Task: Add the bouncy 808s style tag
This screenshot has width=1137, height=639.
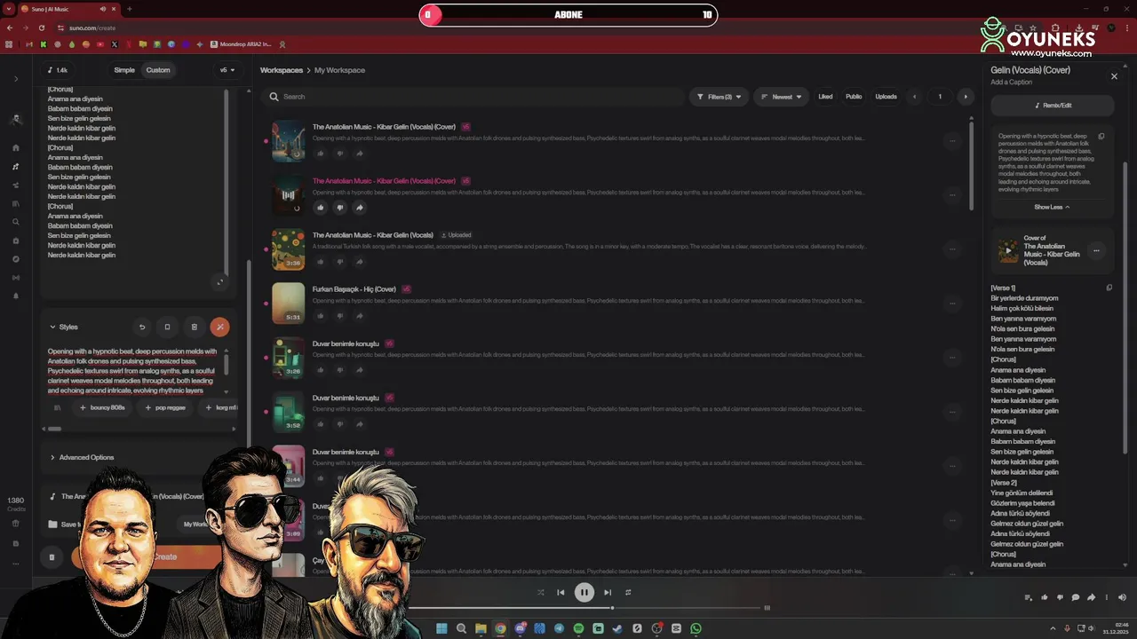Action: pyautogui.click(x=102, y=407)
